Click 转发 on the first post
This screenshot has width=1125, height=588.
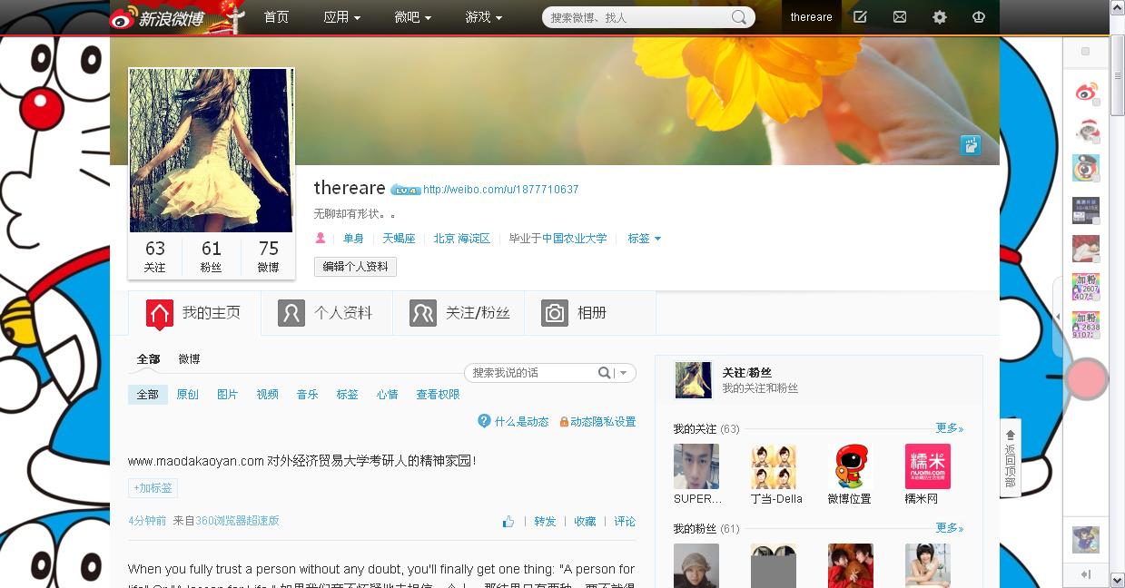coord(545,522)
